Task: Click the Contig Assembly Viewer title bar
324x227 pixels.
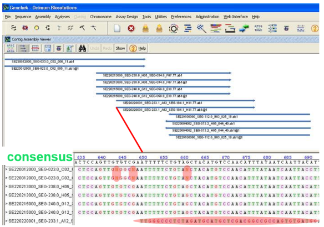Action: [161, 39]
